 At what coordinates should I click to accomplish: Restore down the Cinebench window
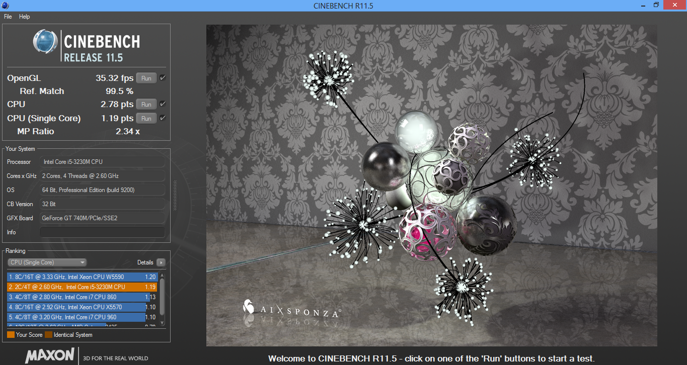(x=656, y=5)
